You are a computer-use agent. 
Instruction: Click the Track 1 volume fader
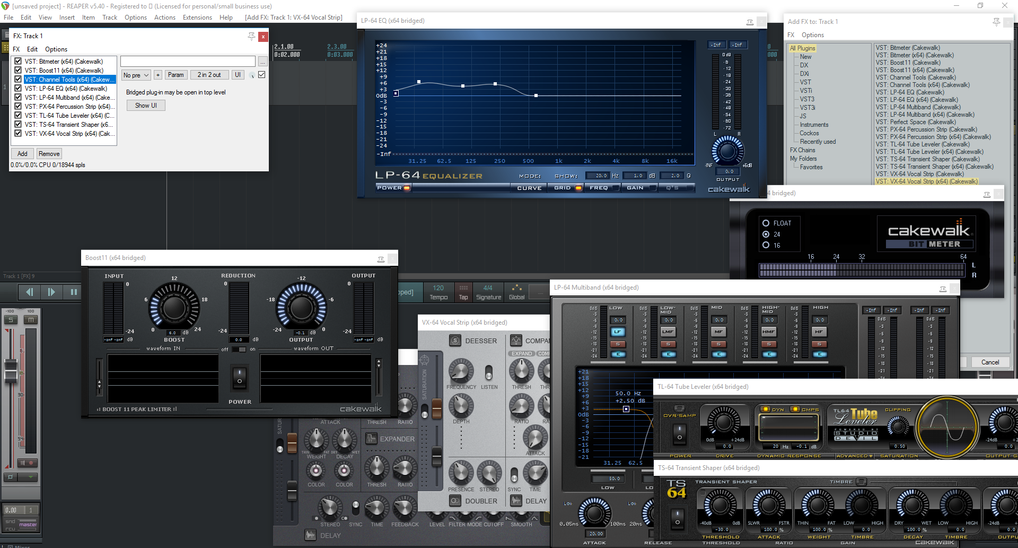click(x=11, y=370)
